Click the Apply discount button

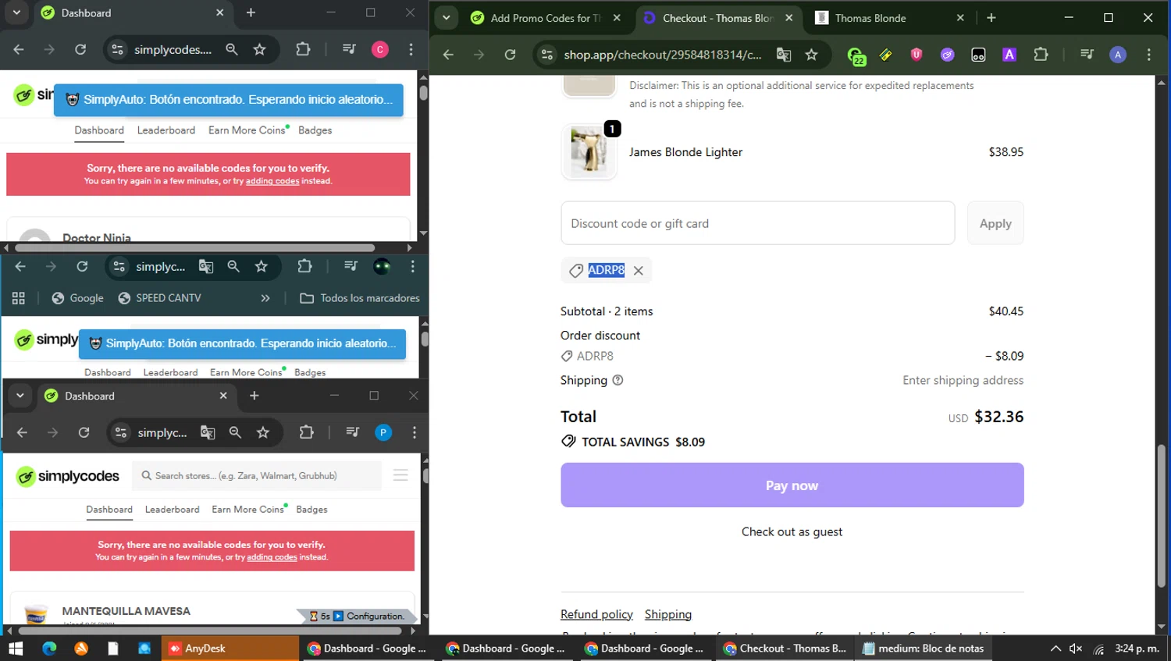pyautogui.click(x=995, y=223)
